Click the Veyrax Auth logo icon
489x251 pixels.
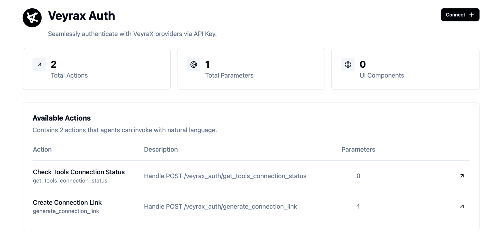point(32,18)
